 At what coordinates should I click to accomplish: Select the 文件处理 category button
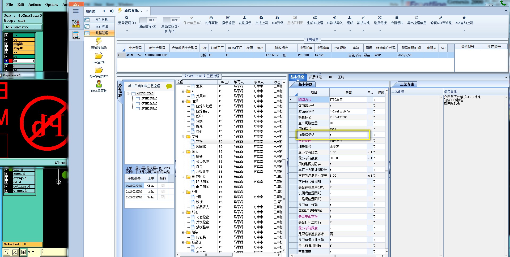tap(99, 20)
